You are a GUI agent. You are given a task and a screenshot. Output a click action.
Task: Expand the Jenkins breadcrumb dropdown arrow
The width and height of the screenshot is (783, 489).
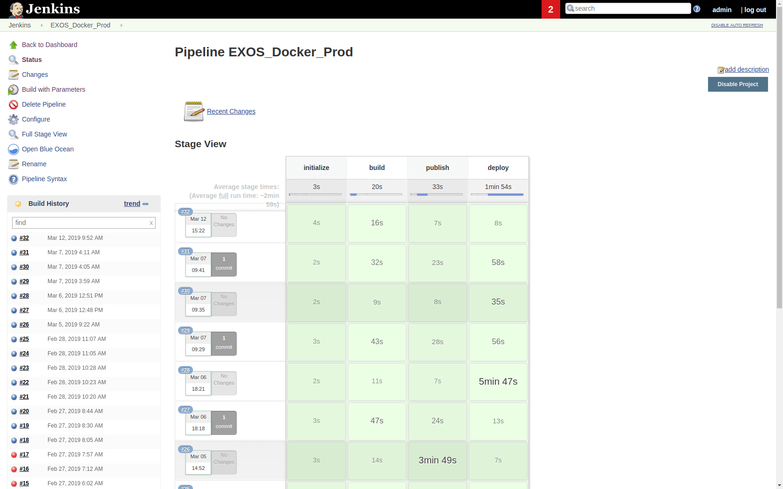point(41,25)
